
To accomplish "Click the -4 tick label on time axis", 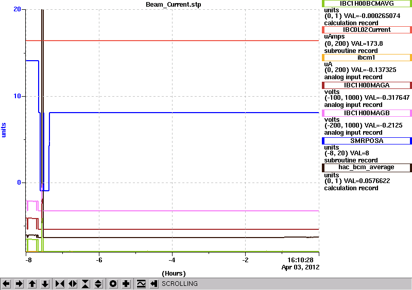I will [x=172, y=260].
